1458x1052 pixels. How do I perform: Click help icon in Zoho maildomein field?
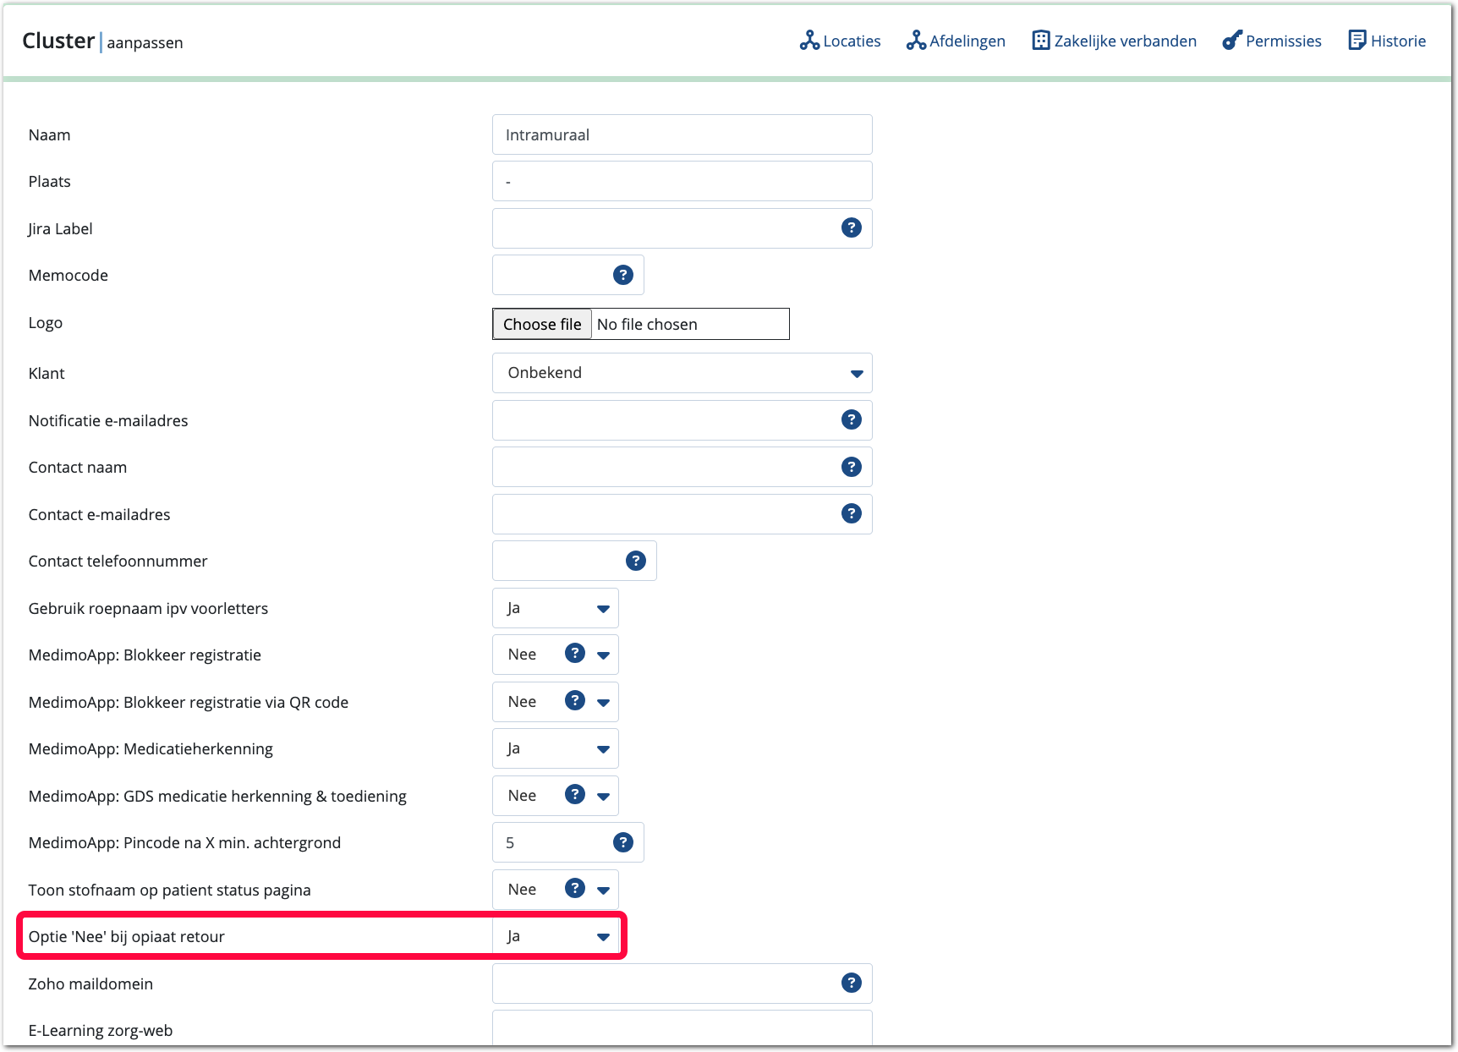pyautogui.click(x=851, y=983)
